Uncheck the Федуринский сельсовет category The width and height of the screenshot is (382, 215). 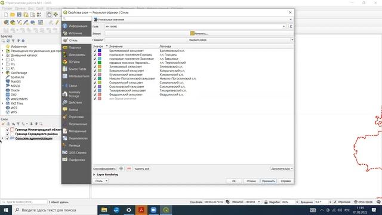(95, 94)
